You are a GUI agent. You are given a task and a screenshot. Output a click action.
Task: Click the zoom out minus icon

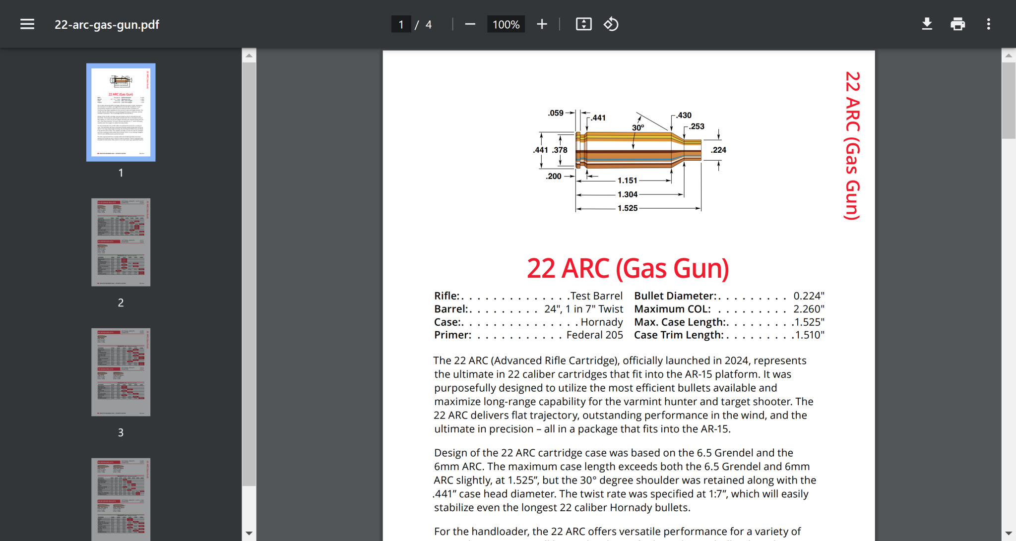470,24
